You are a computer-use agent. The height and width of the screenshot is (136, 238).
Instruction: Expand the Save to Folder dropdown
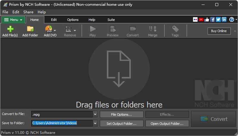click(x=95, y=123)
